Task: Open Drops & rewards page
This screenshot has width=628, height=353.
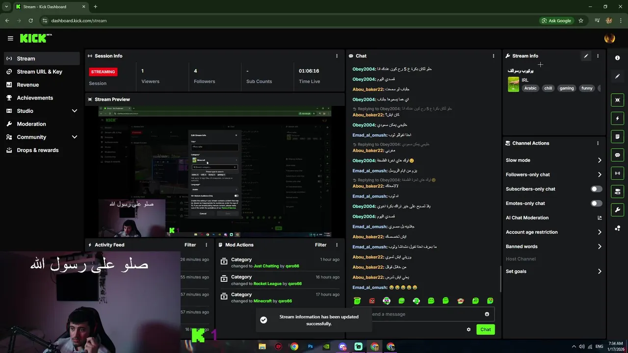Action: [41, 150]
